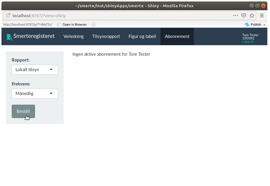This screenshot has height=186, width=270.
Task: Switch to the Tilsynsrapport tab
Action: [x=106, y=36]
